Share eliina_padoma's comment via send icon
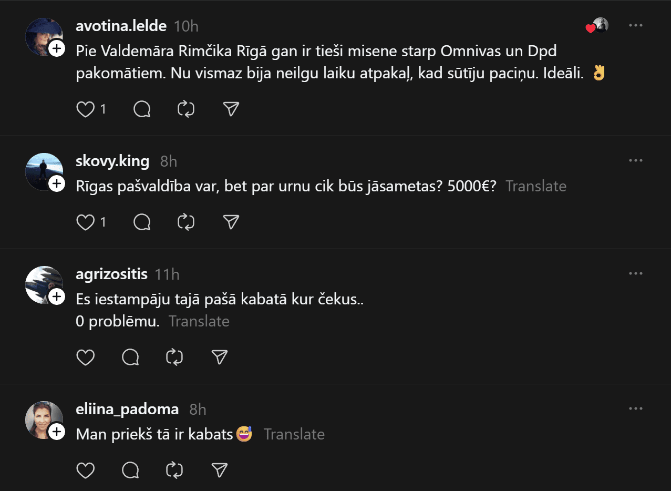The width and height of the screenshot is (671, 491). (219, 469)
